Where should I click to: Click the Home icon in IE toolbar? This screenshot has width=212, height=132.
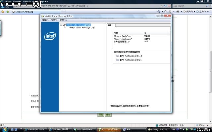(x=159, y=12)
